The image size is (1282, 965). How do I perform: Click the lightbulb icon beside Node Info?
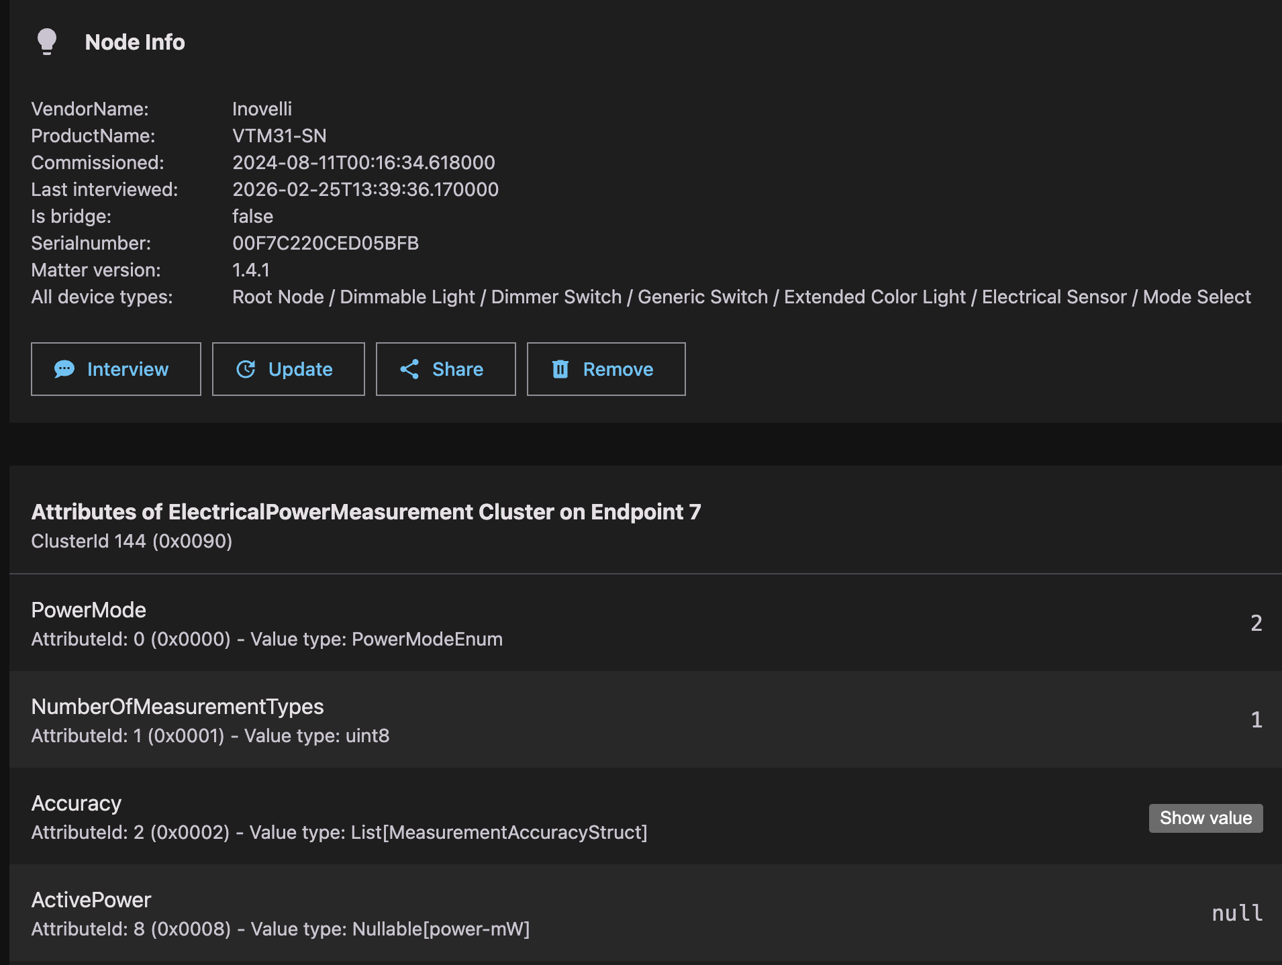(x=47, y=42)
